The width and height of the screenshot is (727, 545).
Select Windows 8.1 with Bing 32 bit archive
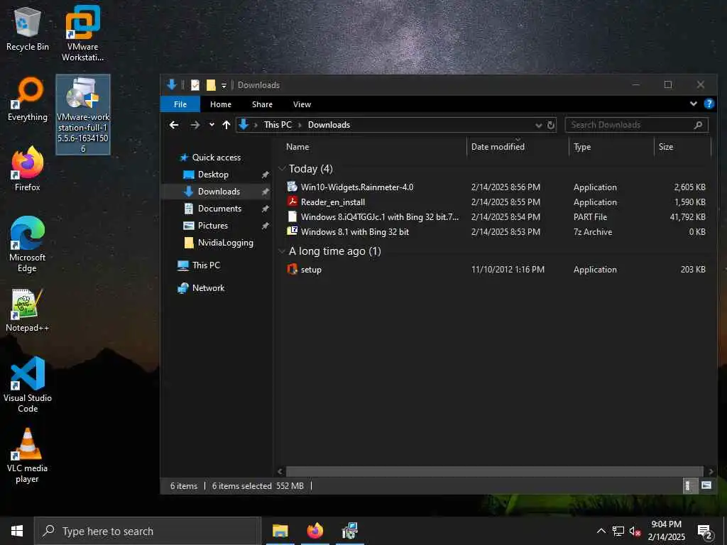pos(355,232)
